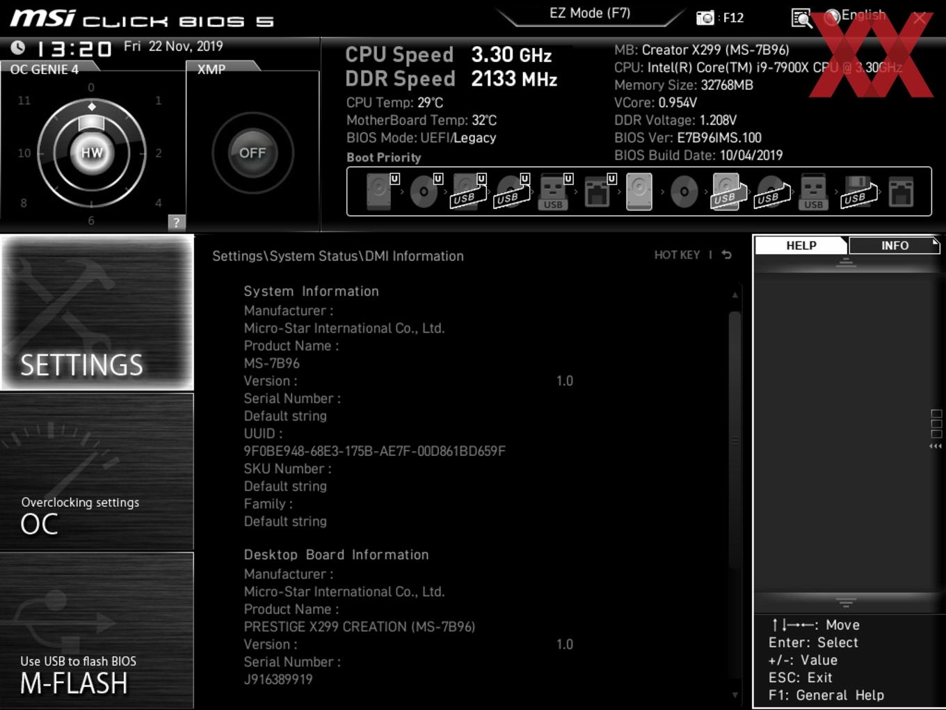Click the UUID value 9F0BE948-68E3-175B-AE7F-00D861BD659F
946x710 pixels.
[x=374, y=451]
